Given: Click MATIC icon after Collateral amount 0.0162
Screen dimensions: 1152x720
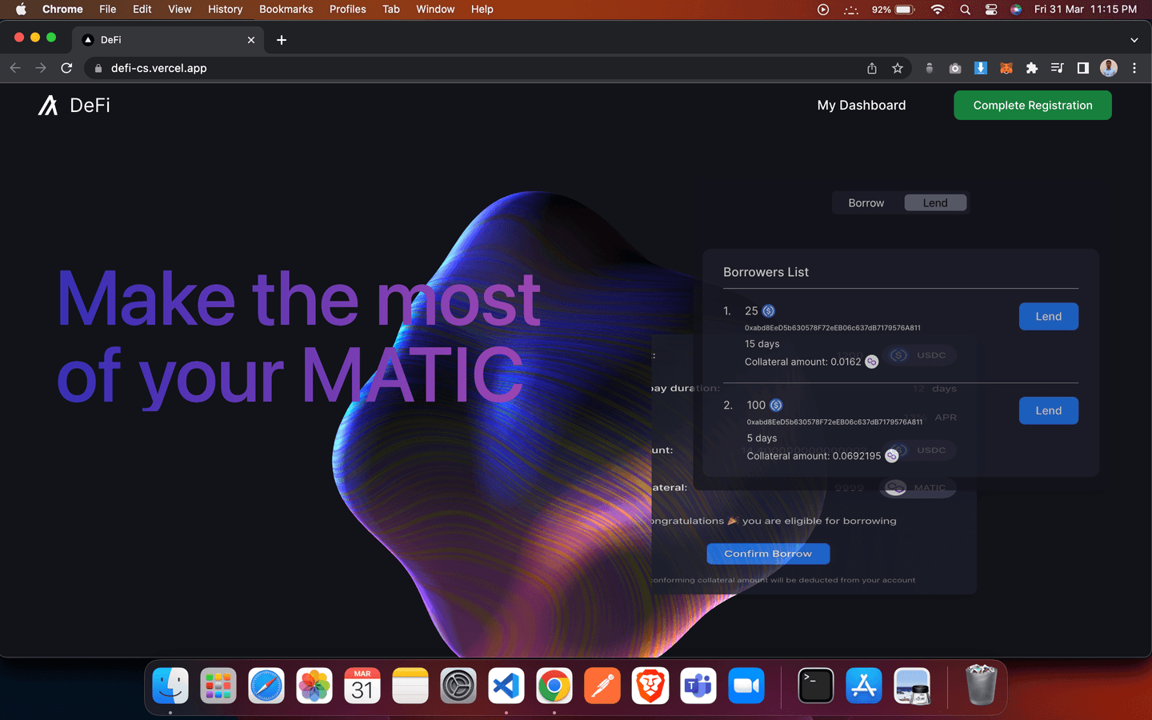Looking at the screenshot, I should click(872, 362).
